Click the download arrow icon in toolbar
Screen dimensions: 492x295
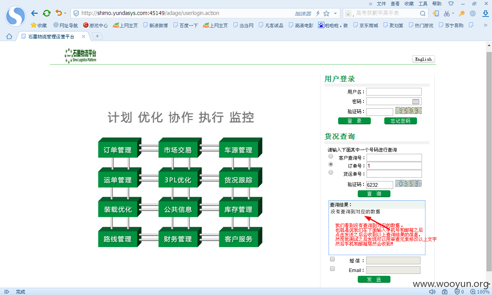click(x=485, y=13)
